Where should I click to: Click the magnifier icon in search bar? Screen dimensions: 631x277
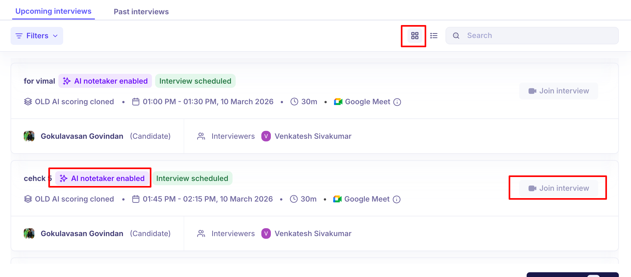tap(456, 36)
